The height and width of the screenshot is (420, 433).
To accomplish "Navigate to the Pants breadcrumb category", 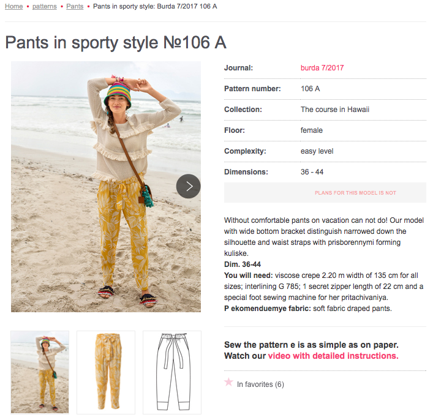I will (x=75, y=6).
